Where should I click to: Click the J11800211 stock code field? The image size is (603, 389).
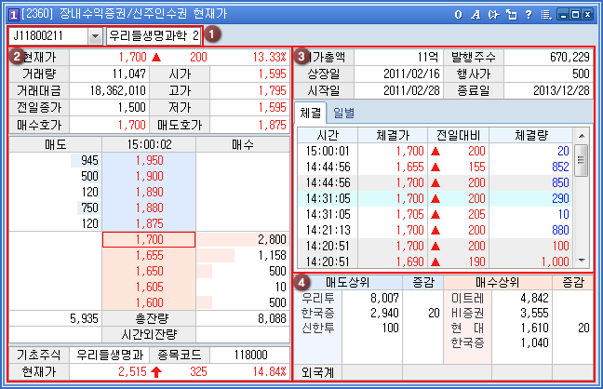(x=48, y=36)
